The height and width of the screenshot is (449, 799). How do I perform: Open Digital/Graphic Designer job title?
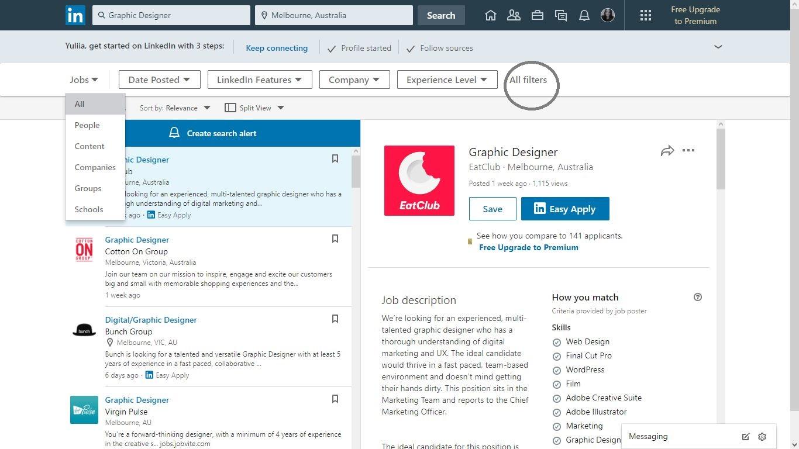point(151,320)
